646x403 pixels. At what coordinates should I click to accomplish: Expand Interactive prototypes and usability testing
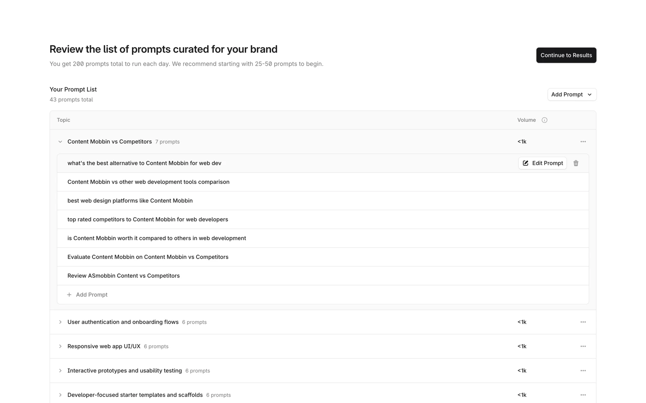pos(60,371)
